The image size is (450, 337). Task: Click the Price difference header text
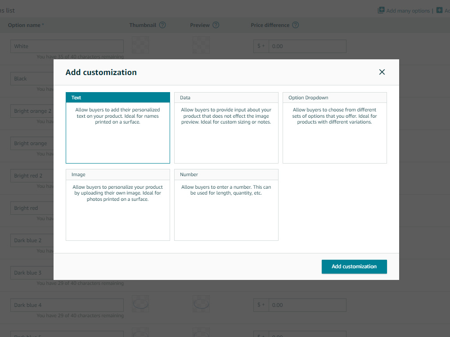point(270,25)
